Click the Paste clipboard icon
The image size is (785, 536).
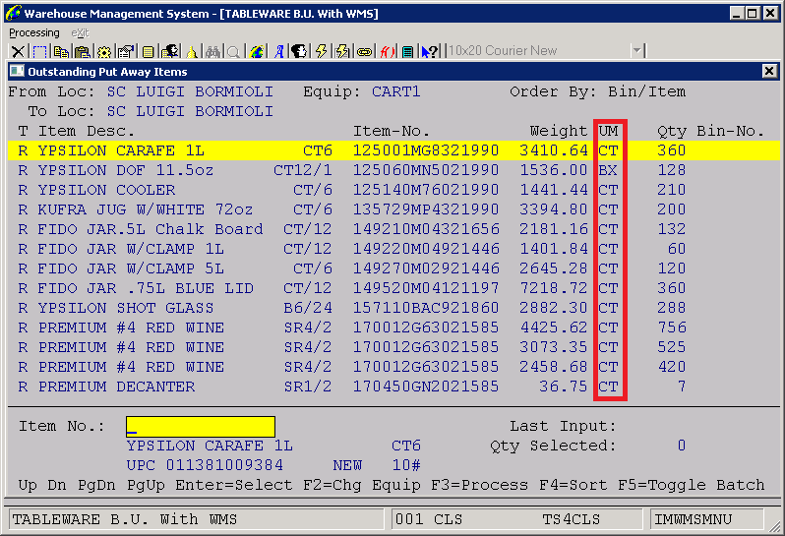click(82, 51)
